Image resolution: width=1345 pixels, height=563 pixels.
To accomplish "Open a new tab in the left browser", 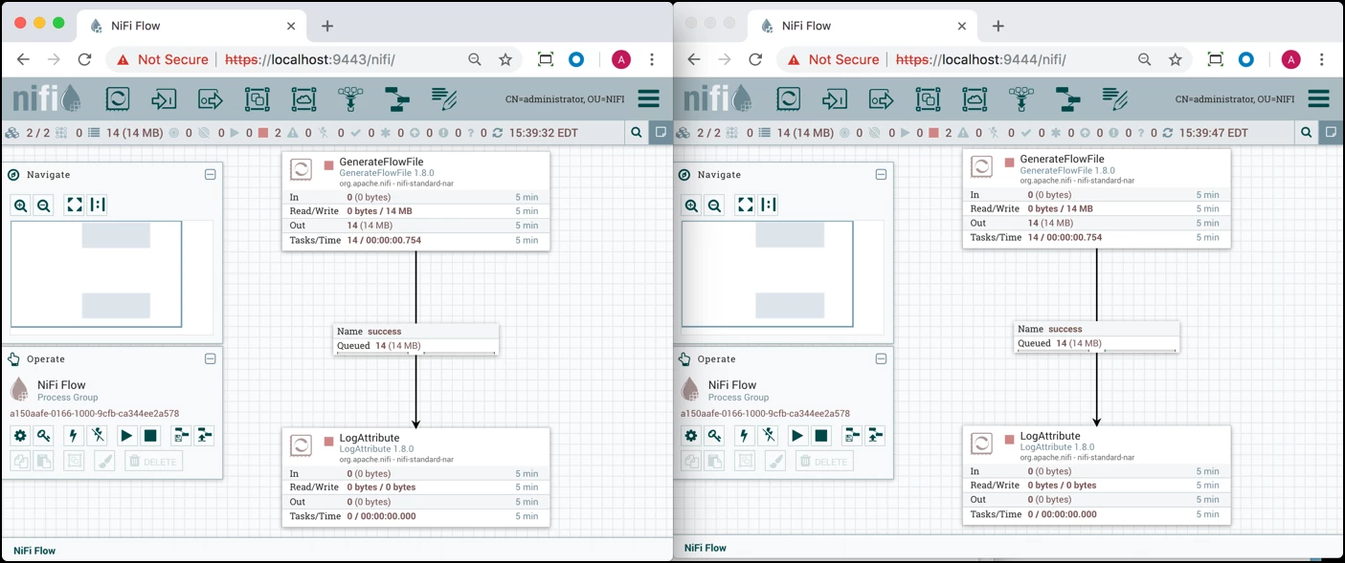I will click(x=327, y=26).
